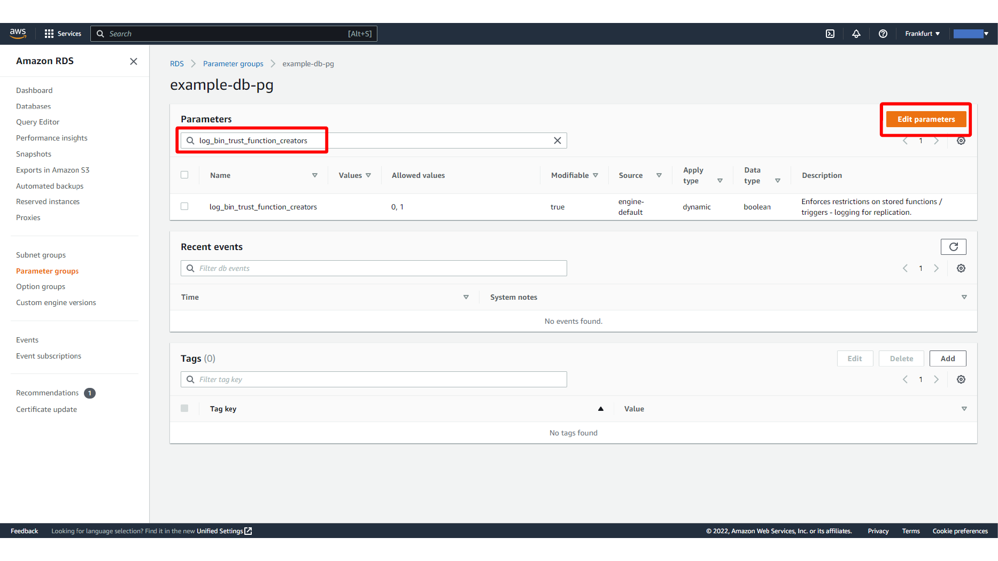Launch the CloudShell terminal icon
998x561 pixels.
tap(830, 34)
